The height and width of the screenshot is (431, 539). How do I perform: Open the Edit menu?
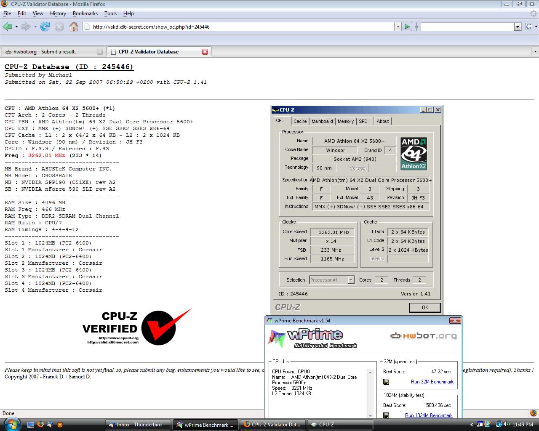click(21, 13)
